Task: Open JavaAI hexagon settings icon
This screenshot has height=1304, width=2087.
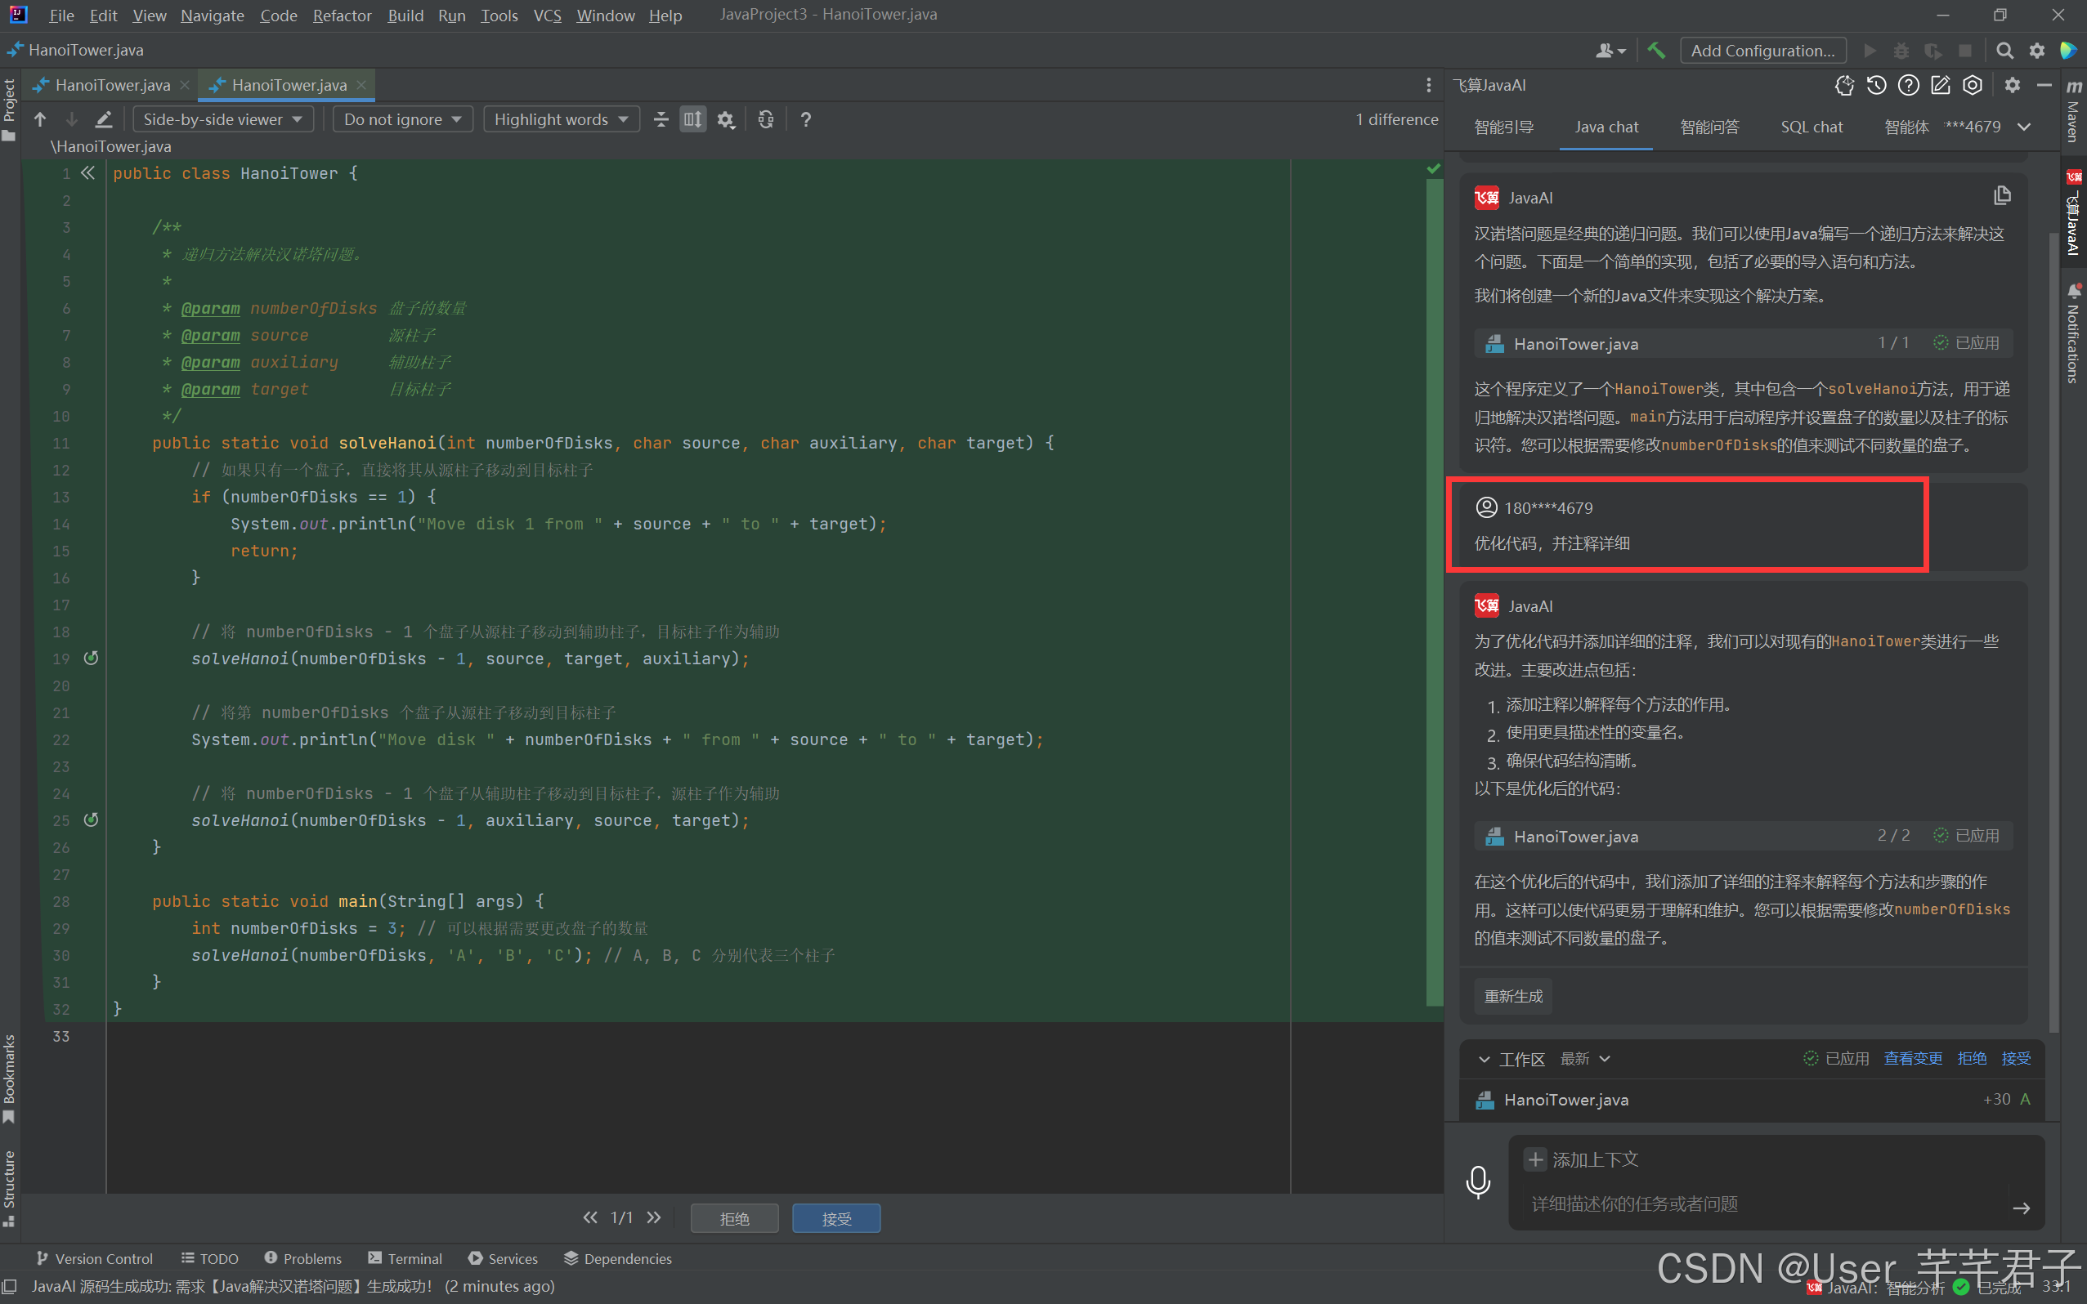Action: coord(1973,84)
